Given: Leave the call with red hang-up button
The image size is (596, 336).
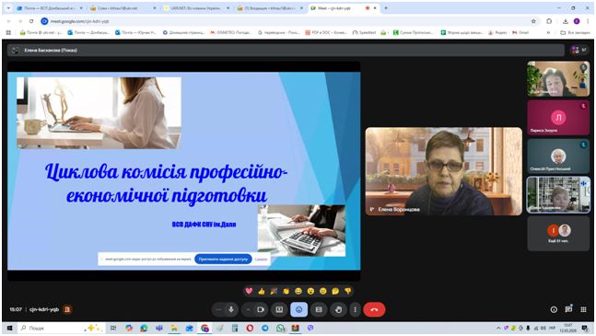Looking at the screenshot, I should 374,309.
